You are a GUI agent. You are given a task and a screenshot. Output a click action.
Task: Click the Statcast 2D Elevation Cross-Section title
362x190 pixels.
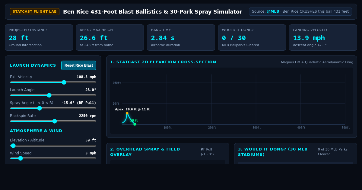coord(163,62)
